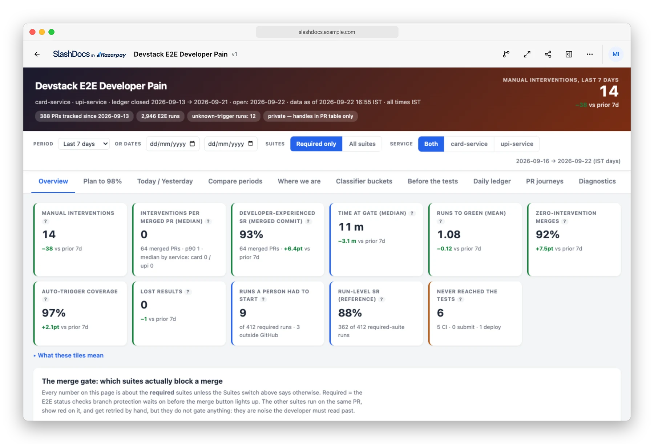Image resolution: width=654 pixels, height=444 pixels.
Task: Click the unknown-trigger runs: 12 badge
Action: [x=224, y=116]
